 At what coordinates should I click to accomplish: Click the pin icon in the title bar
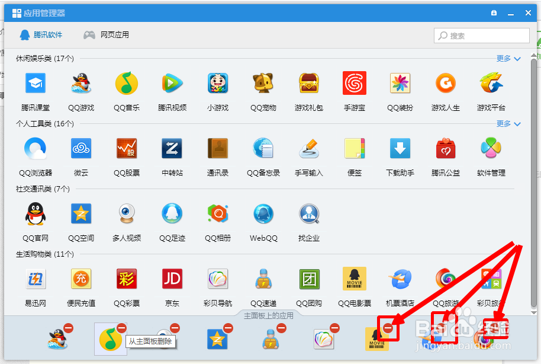pyautogui.click(x=494, y=13)
